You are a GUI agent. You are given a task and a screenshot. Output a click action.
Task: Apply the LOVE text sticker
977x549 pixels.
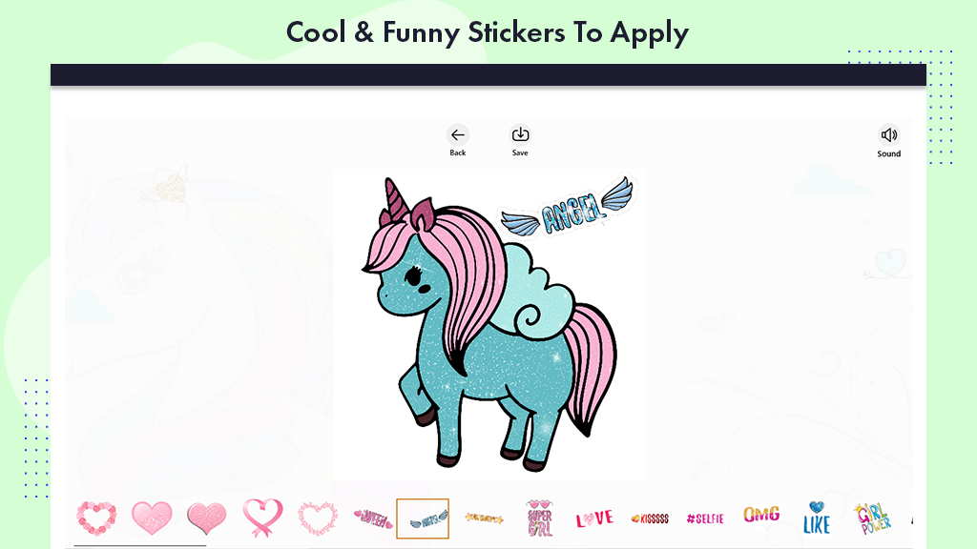(594, 518)
